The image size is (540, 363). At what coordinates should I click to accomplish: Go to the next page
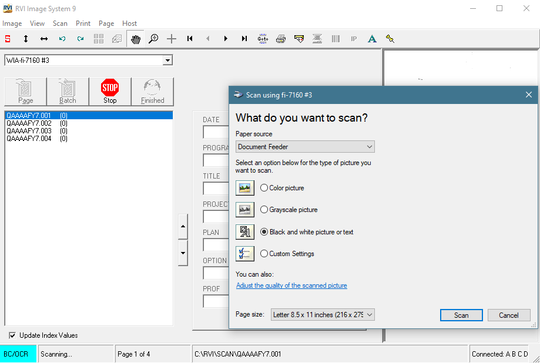[x=226, y=39]
